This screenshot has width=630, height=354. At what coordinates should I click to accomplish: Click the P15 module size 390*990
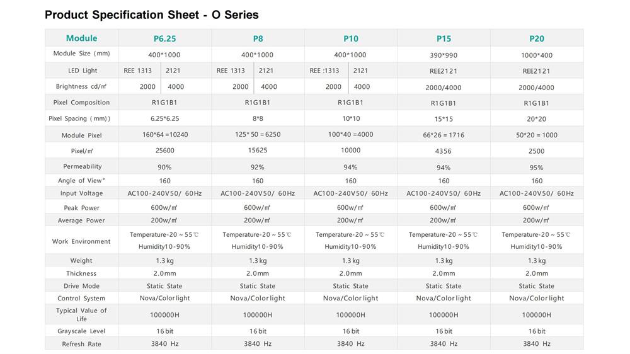(x=444, y=55)
